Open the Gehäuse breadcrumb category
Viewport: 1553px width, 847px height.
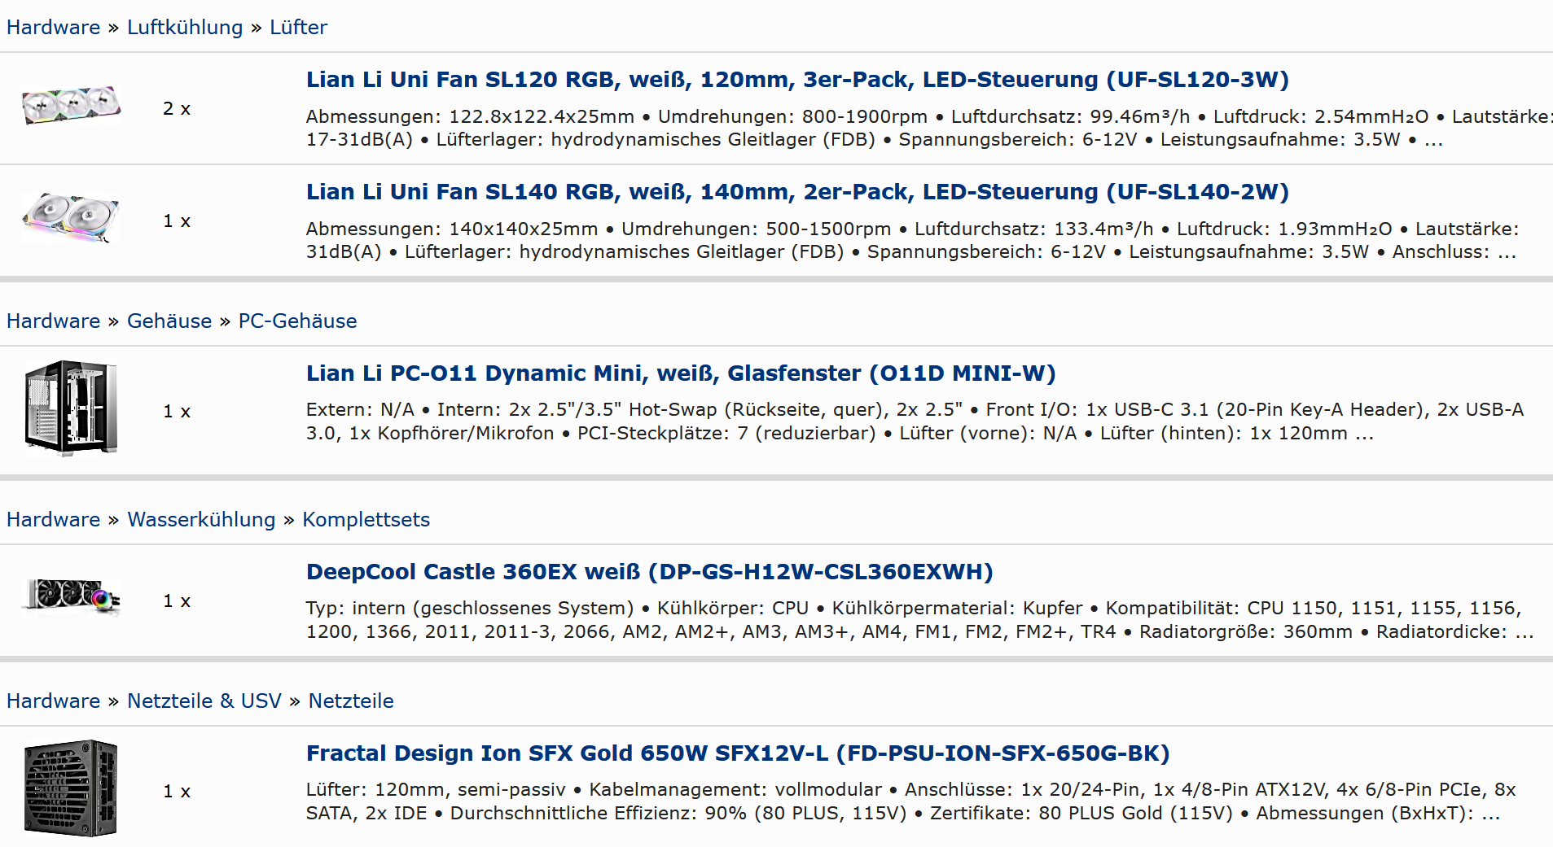tap(169, 321)
